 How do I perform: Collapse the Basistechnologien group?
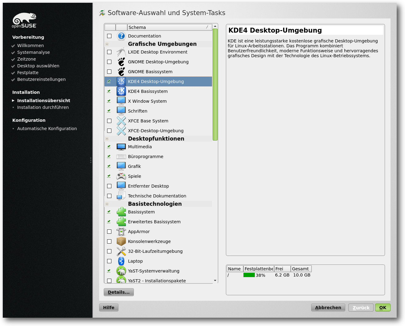click(x=107, y=204)
